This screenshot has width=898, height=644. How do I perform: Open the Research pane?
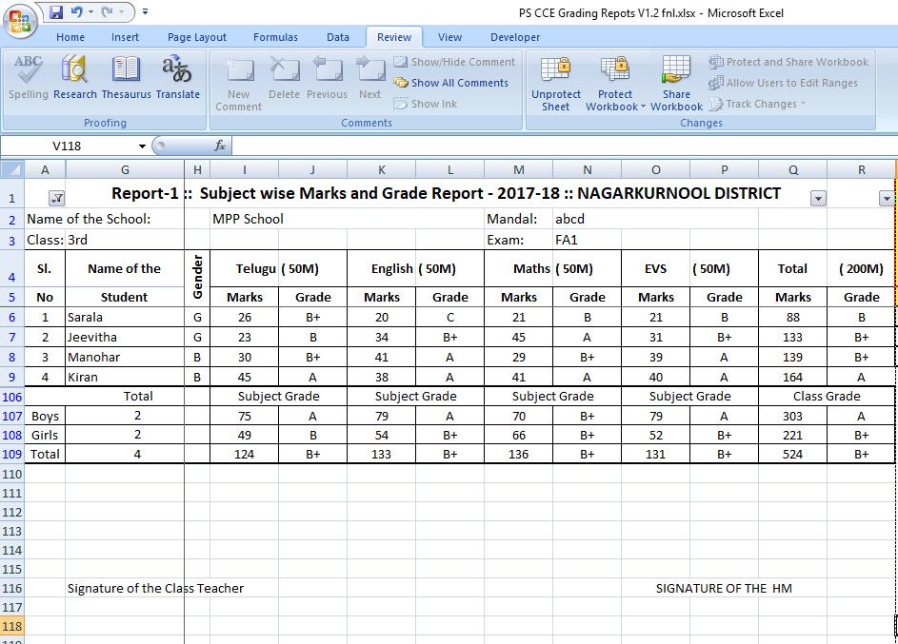coord(74,76)
